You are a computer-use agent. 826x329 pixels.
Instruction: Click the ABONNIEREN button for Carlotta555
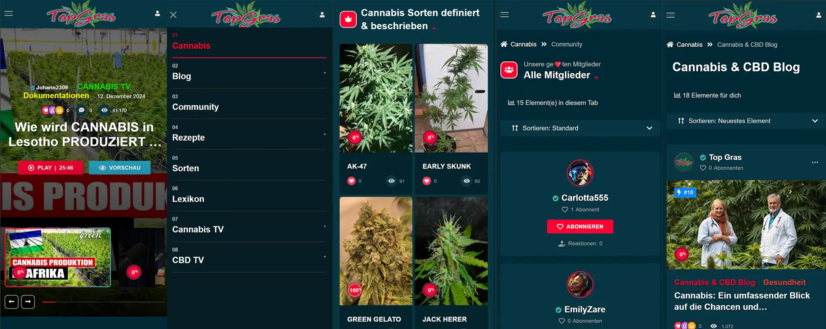(x=580, y=226)
